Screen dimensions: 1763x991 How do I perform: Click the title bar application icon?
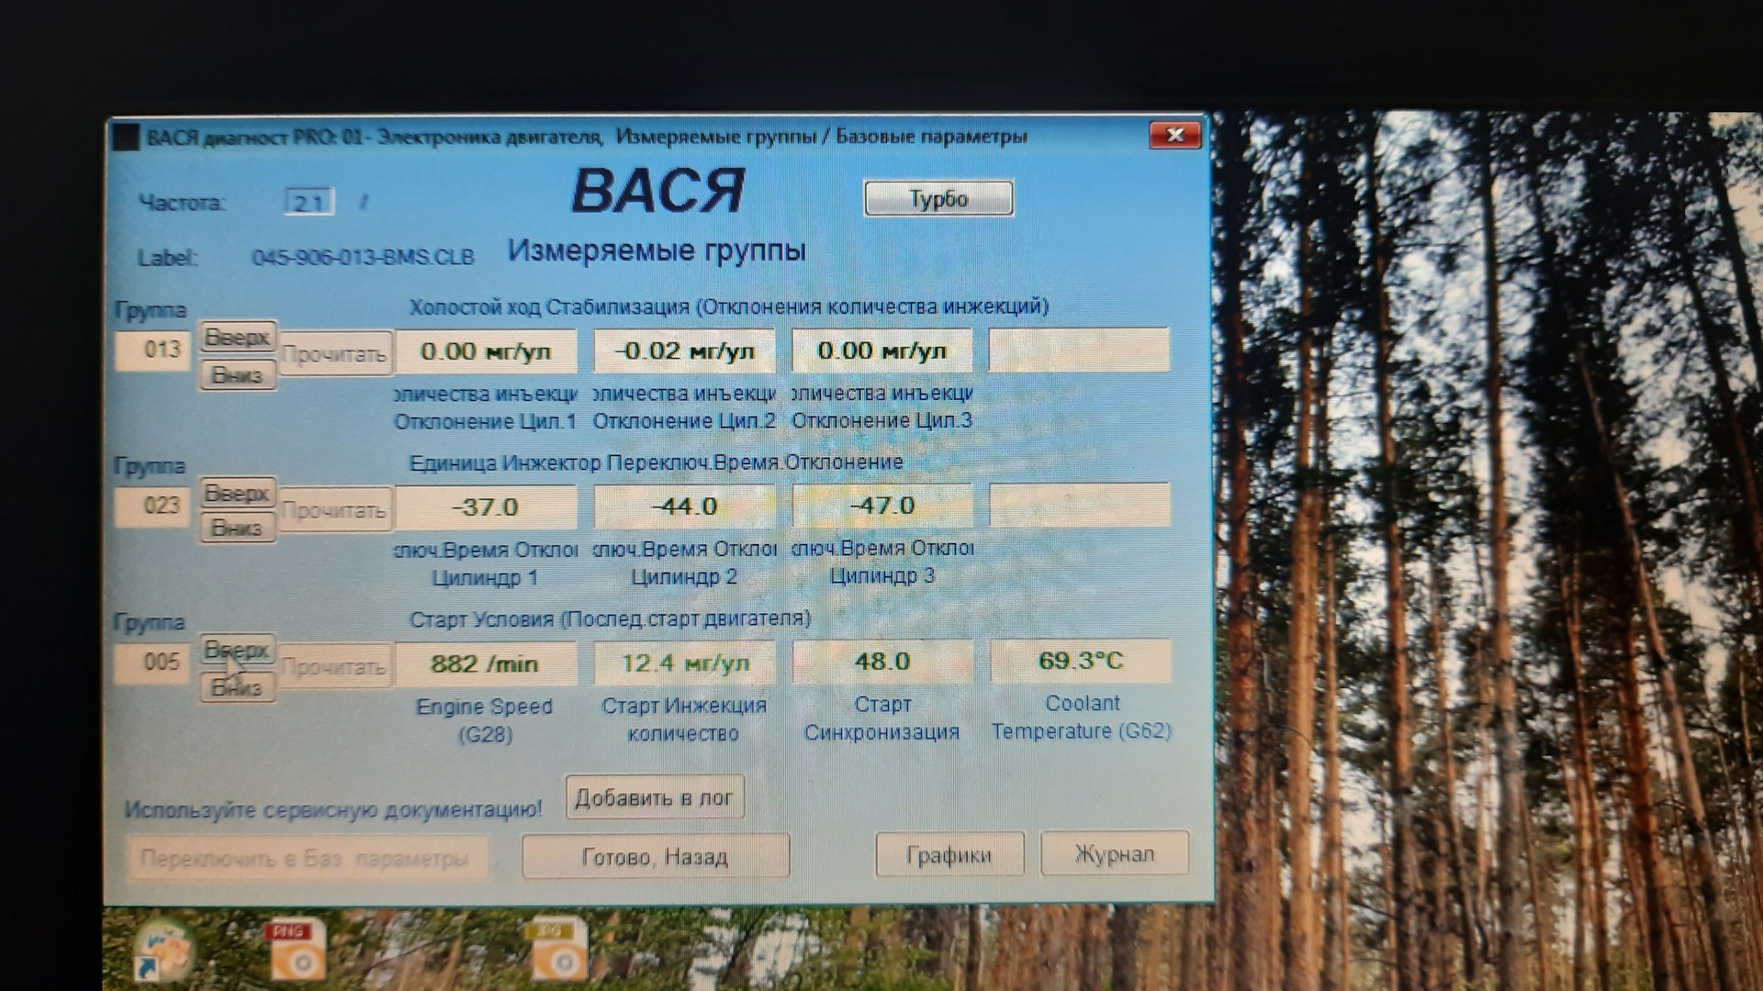(126, 138)
